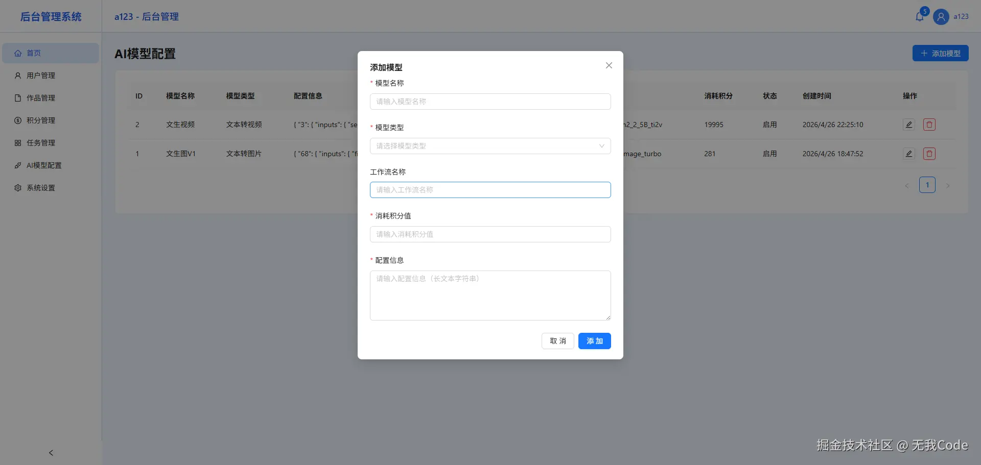Click the AI模型配置 page heading
This screenshot has width=981, height=465.
pyautogui.click(x=145, y=54)
